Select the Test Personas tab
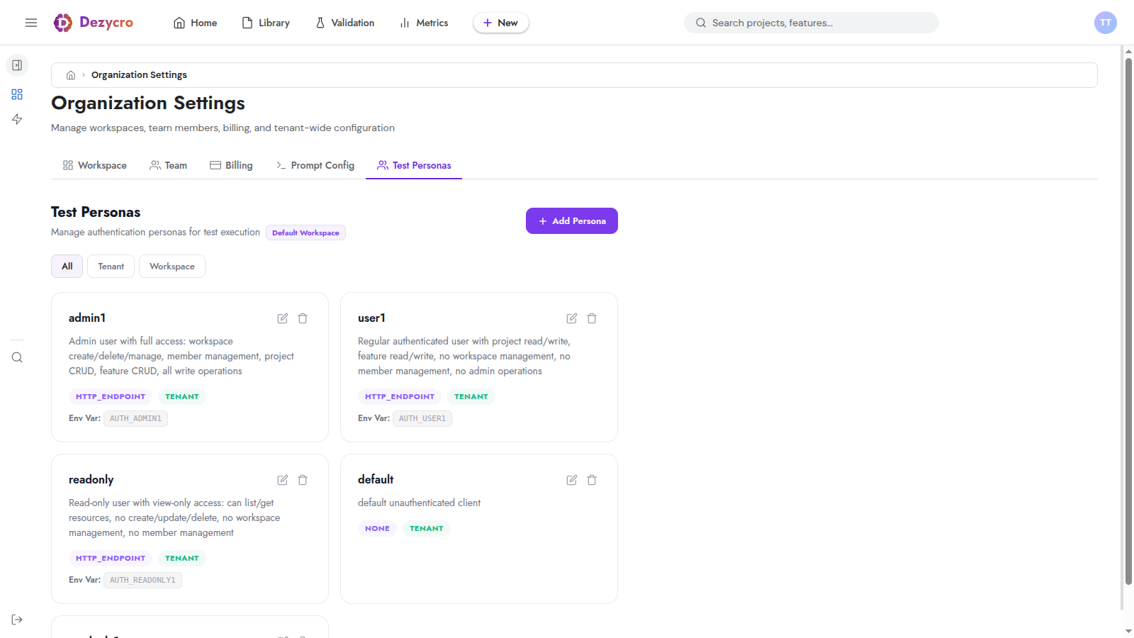The image size is (1134, 638). 414,165
